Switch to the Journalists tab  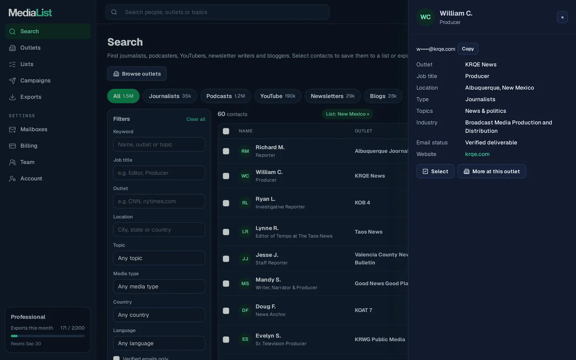(170, 96)
